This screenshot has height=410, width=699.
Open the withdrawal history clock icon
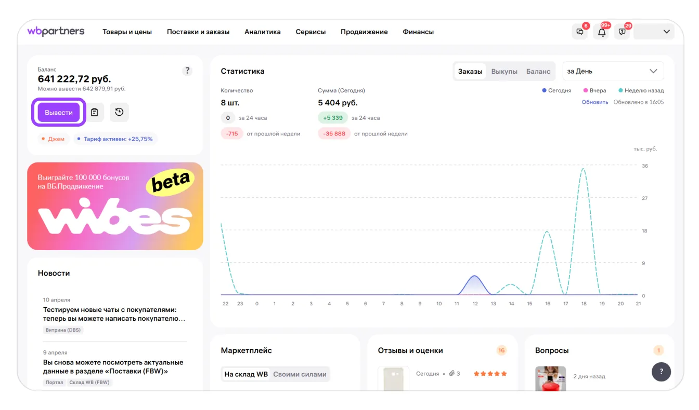click(119, 112)
